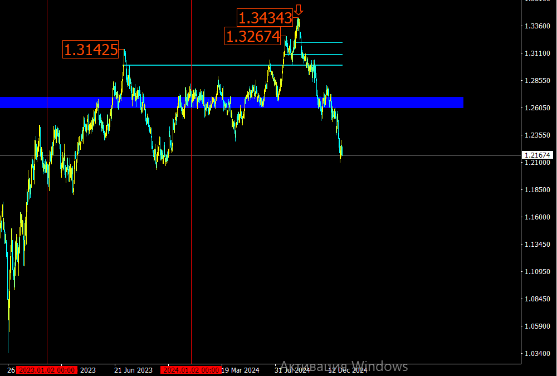This screenshot has width=557, height=376.
Task: Select the red vertical line at 2024.01.02
Action: (x=191, y=181)
